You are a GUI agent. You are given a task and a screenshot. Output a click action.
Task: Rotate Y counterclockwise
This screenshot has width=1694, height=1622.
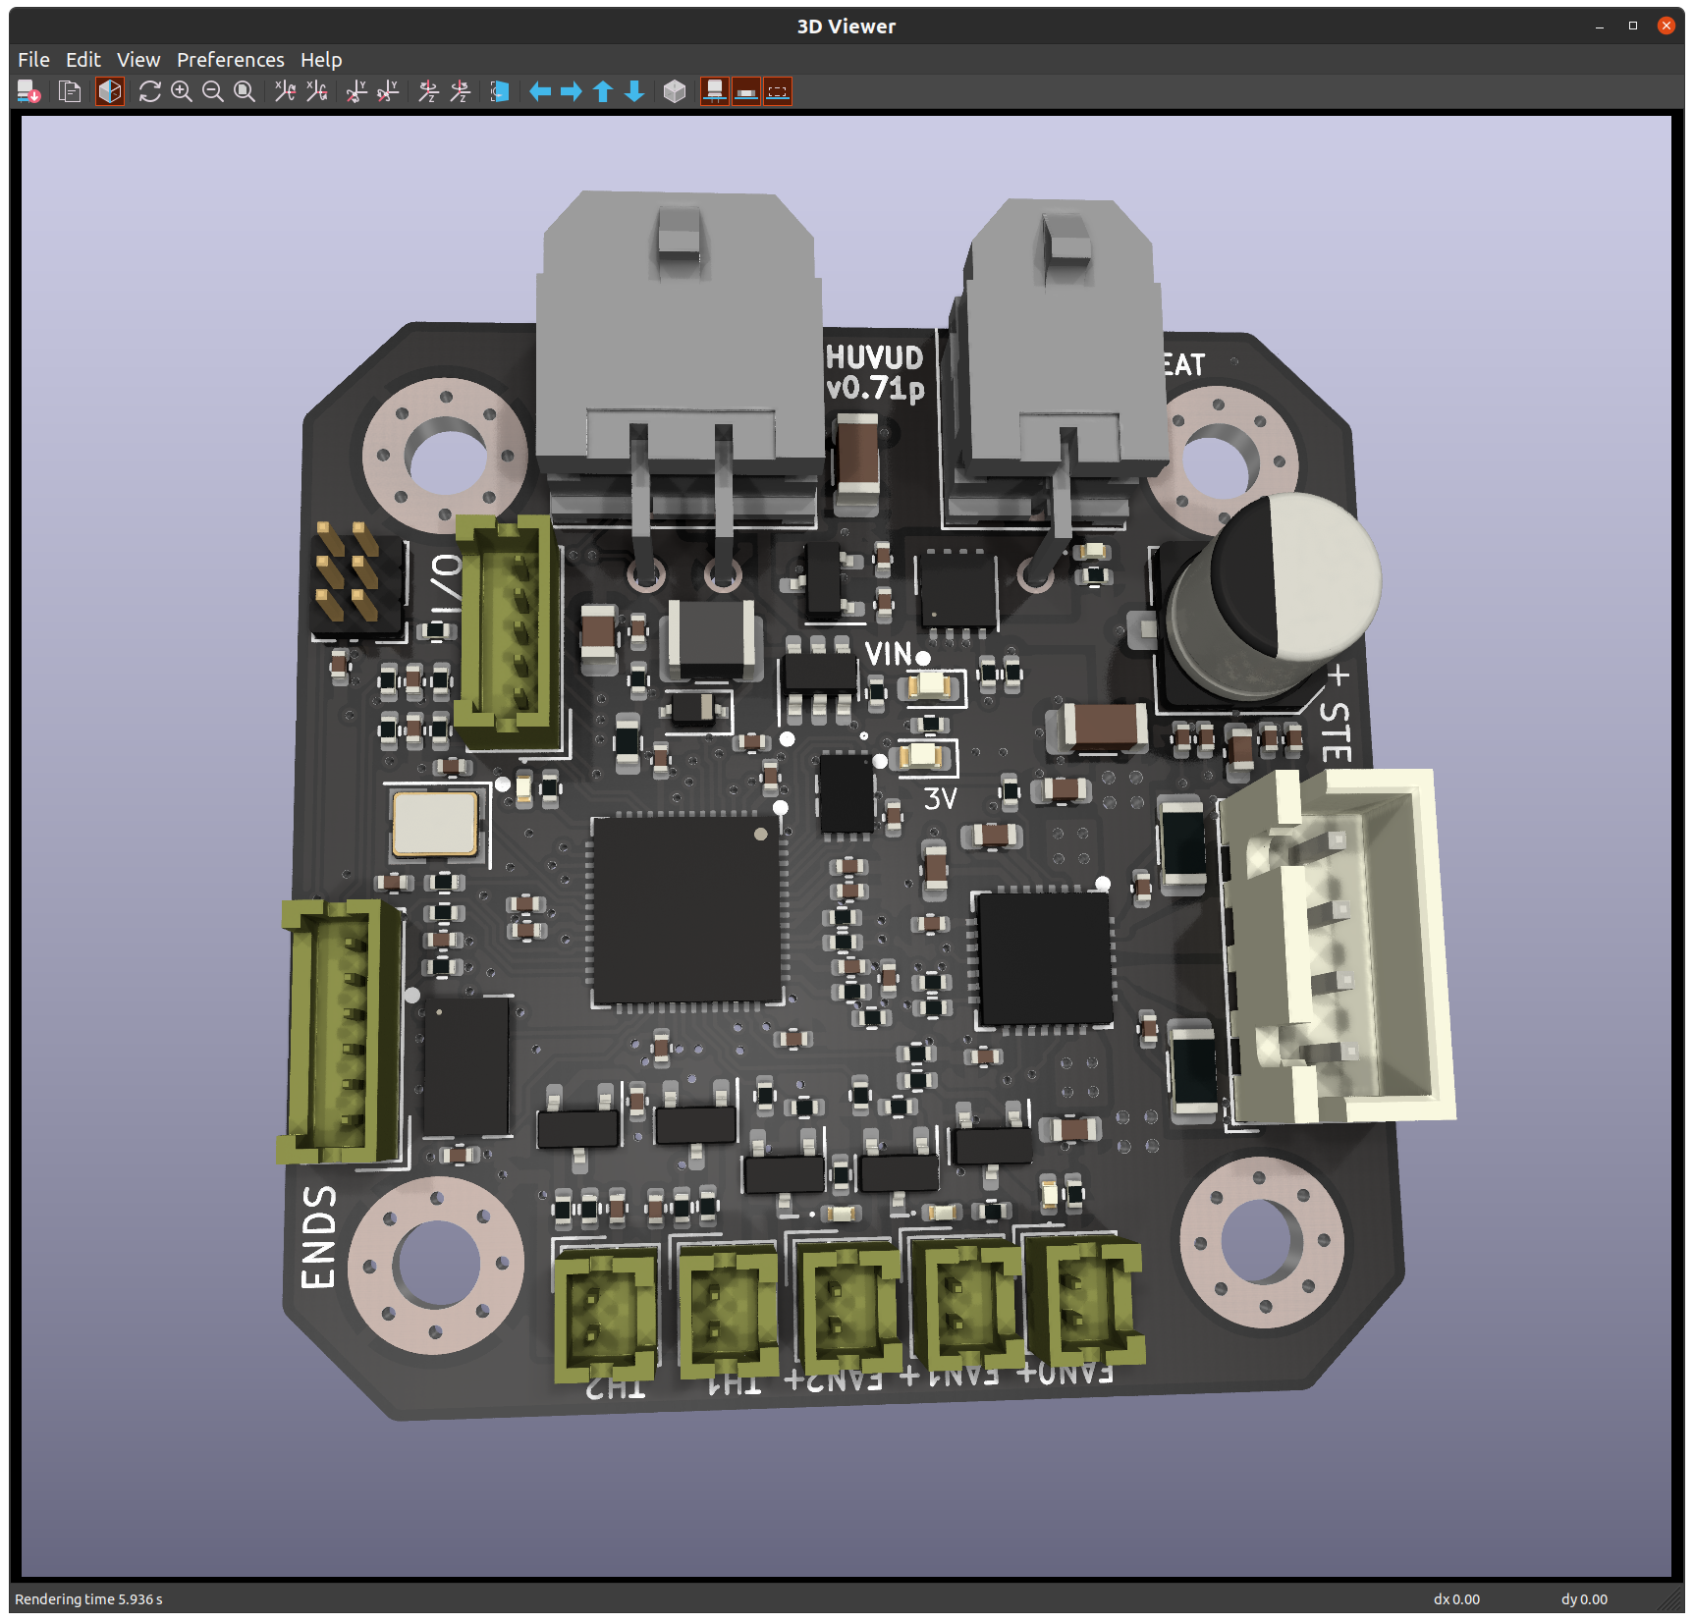(388, 92)
